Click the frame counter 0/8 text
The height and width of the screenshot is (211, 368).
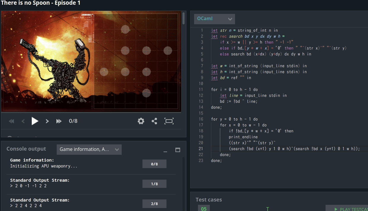click(x=73, y=121)
